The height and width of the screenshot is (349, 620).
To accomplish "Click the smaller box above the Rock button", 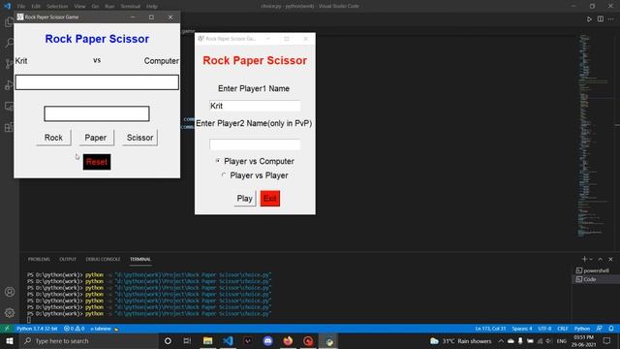I will (97, 113).
